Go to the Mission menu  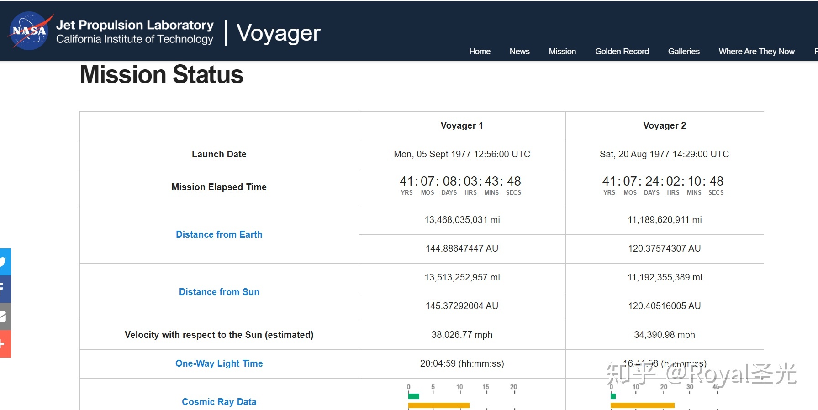[x=562, y=52]
